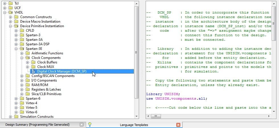The height and width of the screenshot is (128, 279).
Task: Expand Arithmetic Functions node
Action: [22, 53]
